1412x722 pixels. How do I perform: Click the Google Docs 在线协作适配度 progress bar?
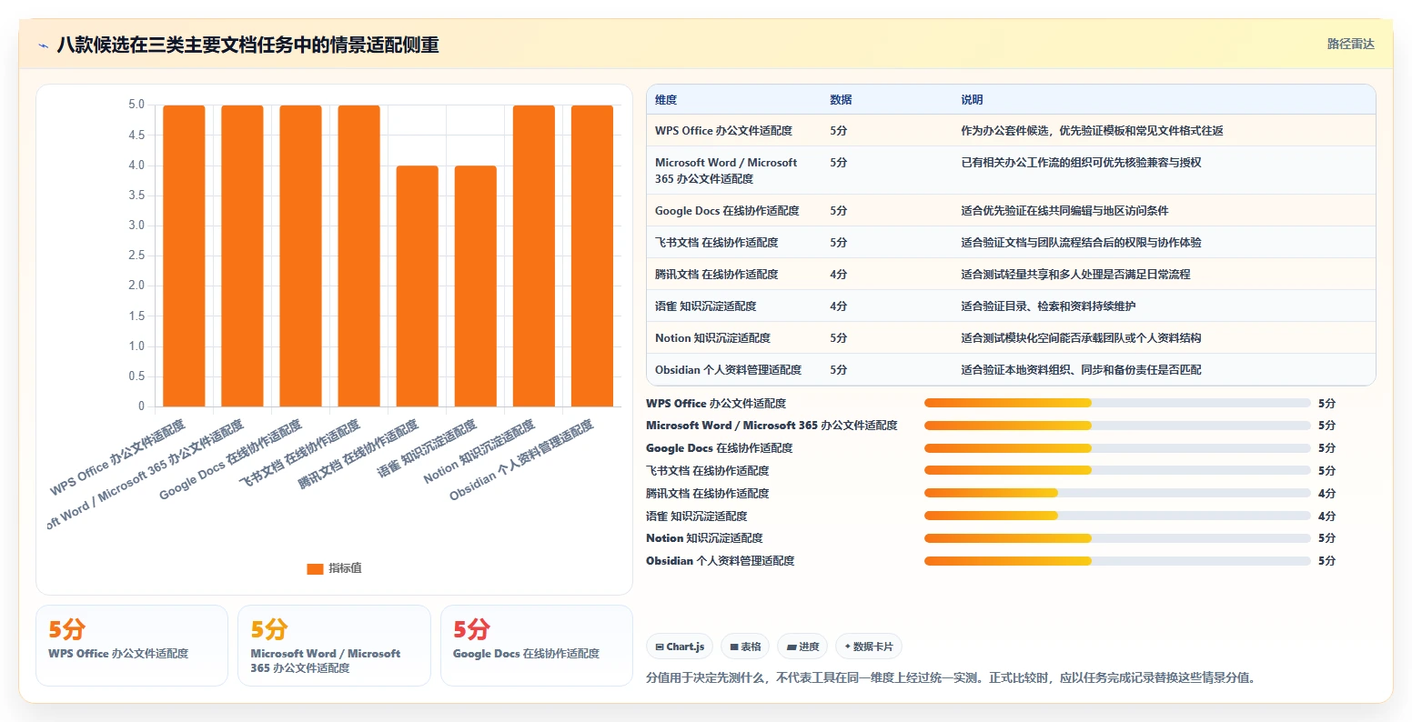tap(1117, 448)
